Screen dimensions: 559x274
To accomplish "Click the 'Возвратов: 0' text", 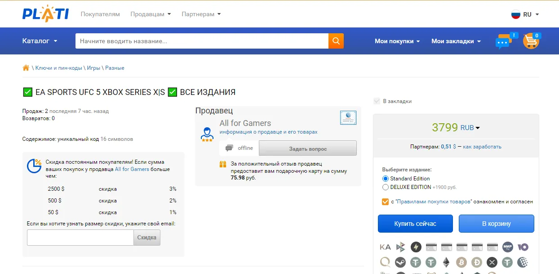I will tap(39, 118).
